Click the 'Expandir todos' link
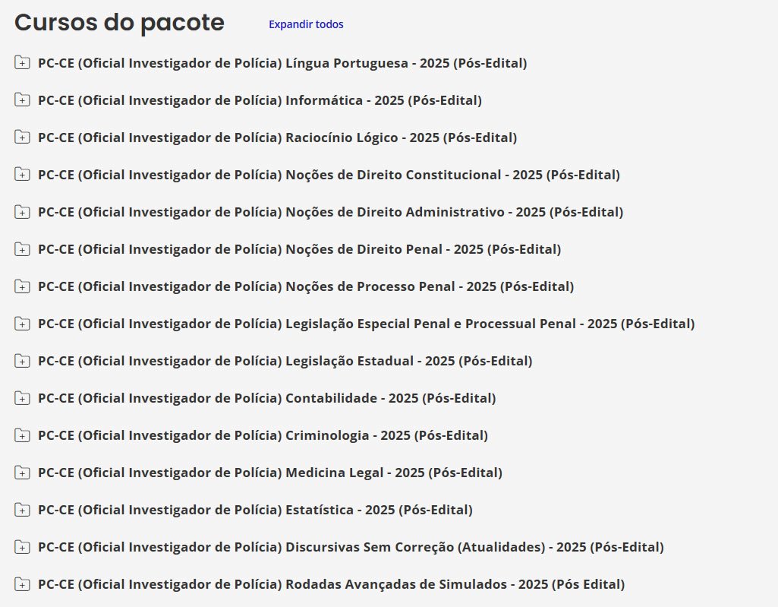 (x=306, y=24)
